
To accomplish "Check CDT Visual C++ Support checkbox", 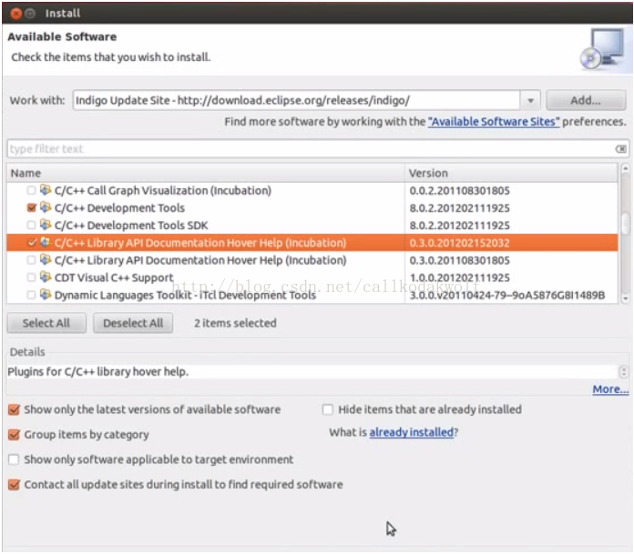I will [x=31, y=277].
